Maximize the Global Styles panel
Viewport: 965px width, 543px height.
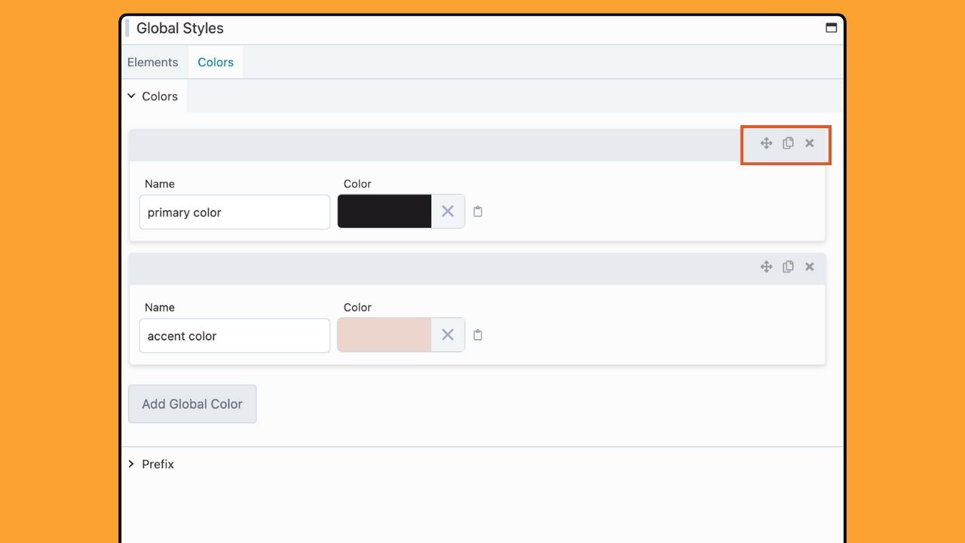click(831, 29)
